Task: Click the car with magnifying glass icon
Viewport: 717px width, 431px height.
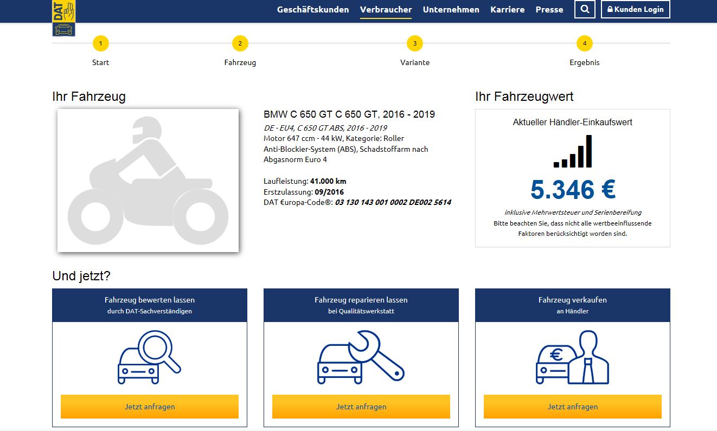Action: (x=149, y=358)
